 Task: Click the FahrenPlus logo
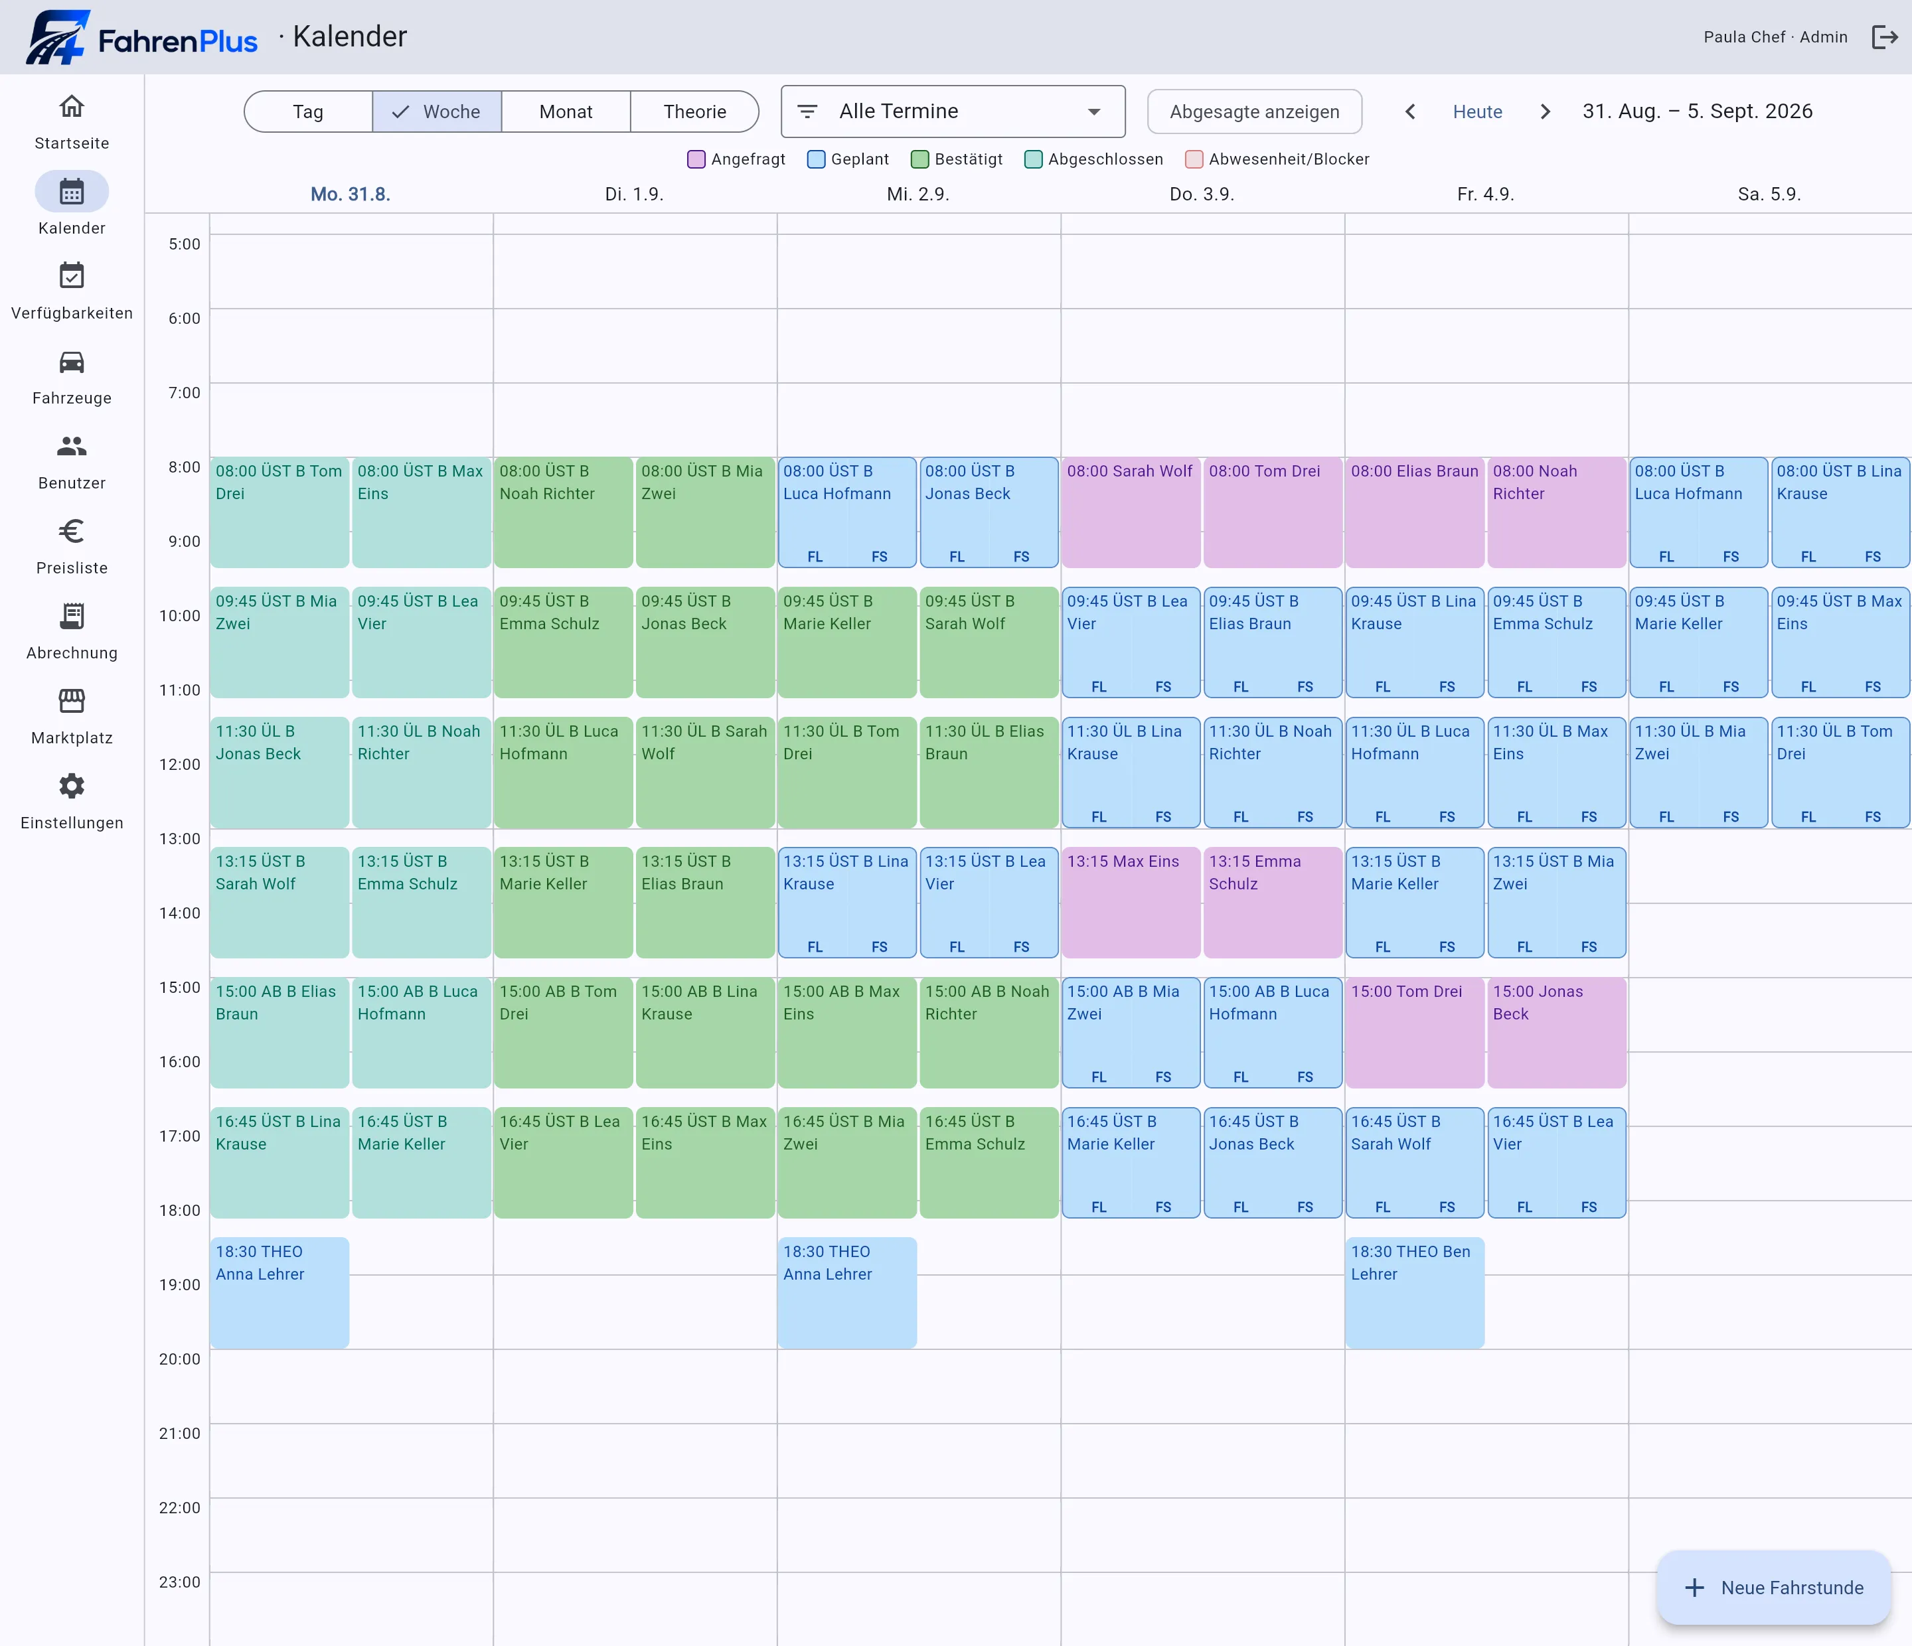142,38
